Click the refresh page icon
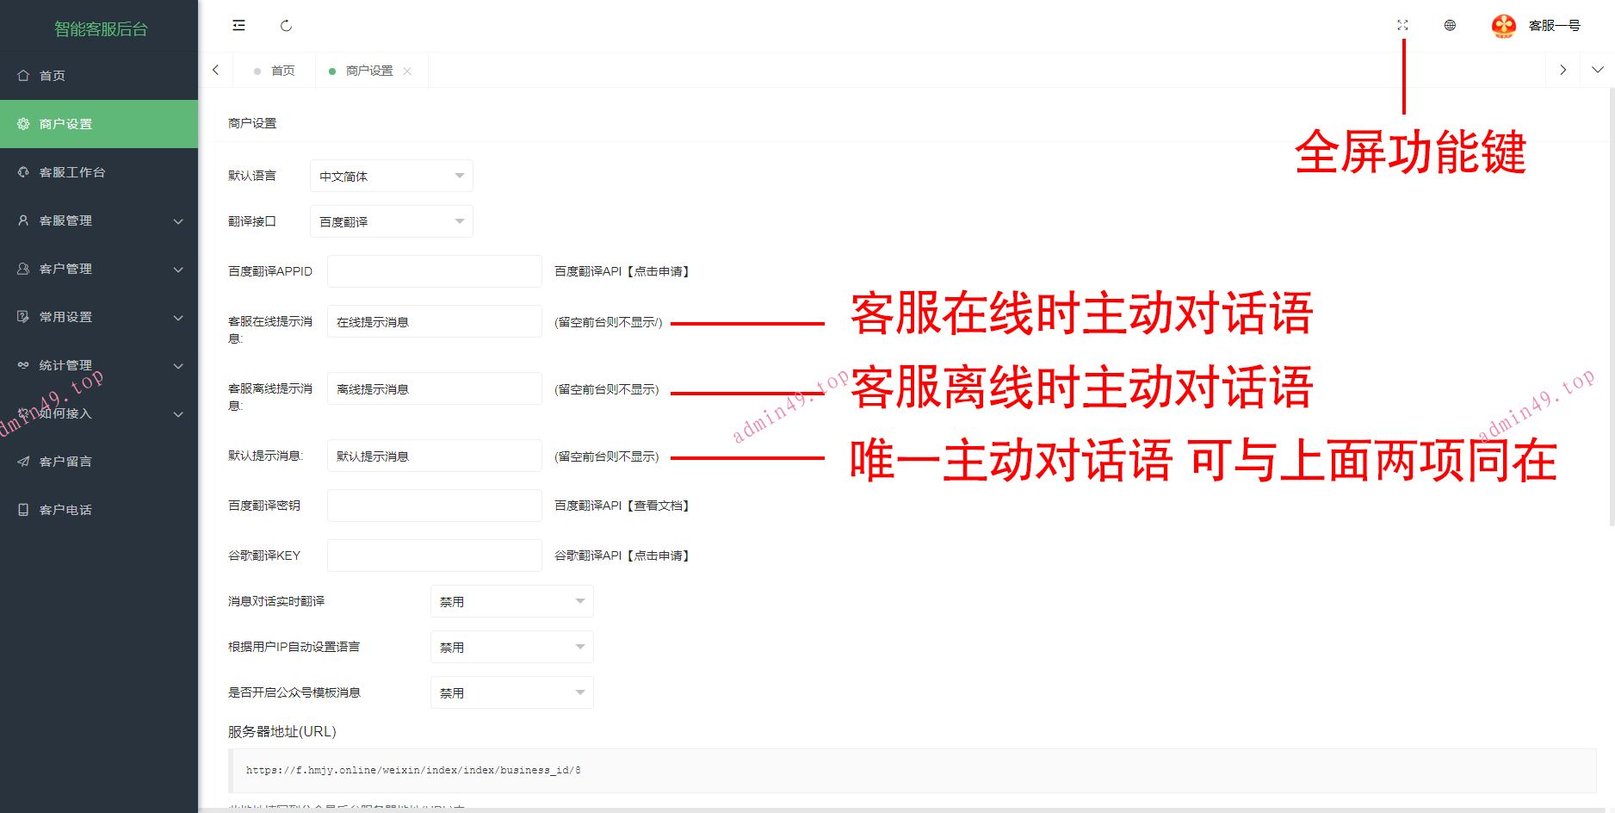Image resolution: width=1615 pixels, height=813 pixels. pos(286,26)
